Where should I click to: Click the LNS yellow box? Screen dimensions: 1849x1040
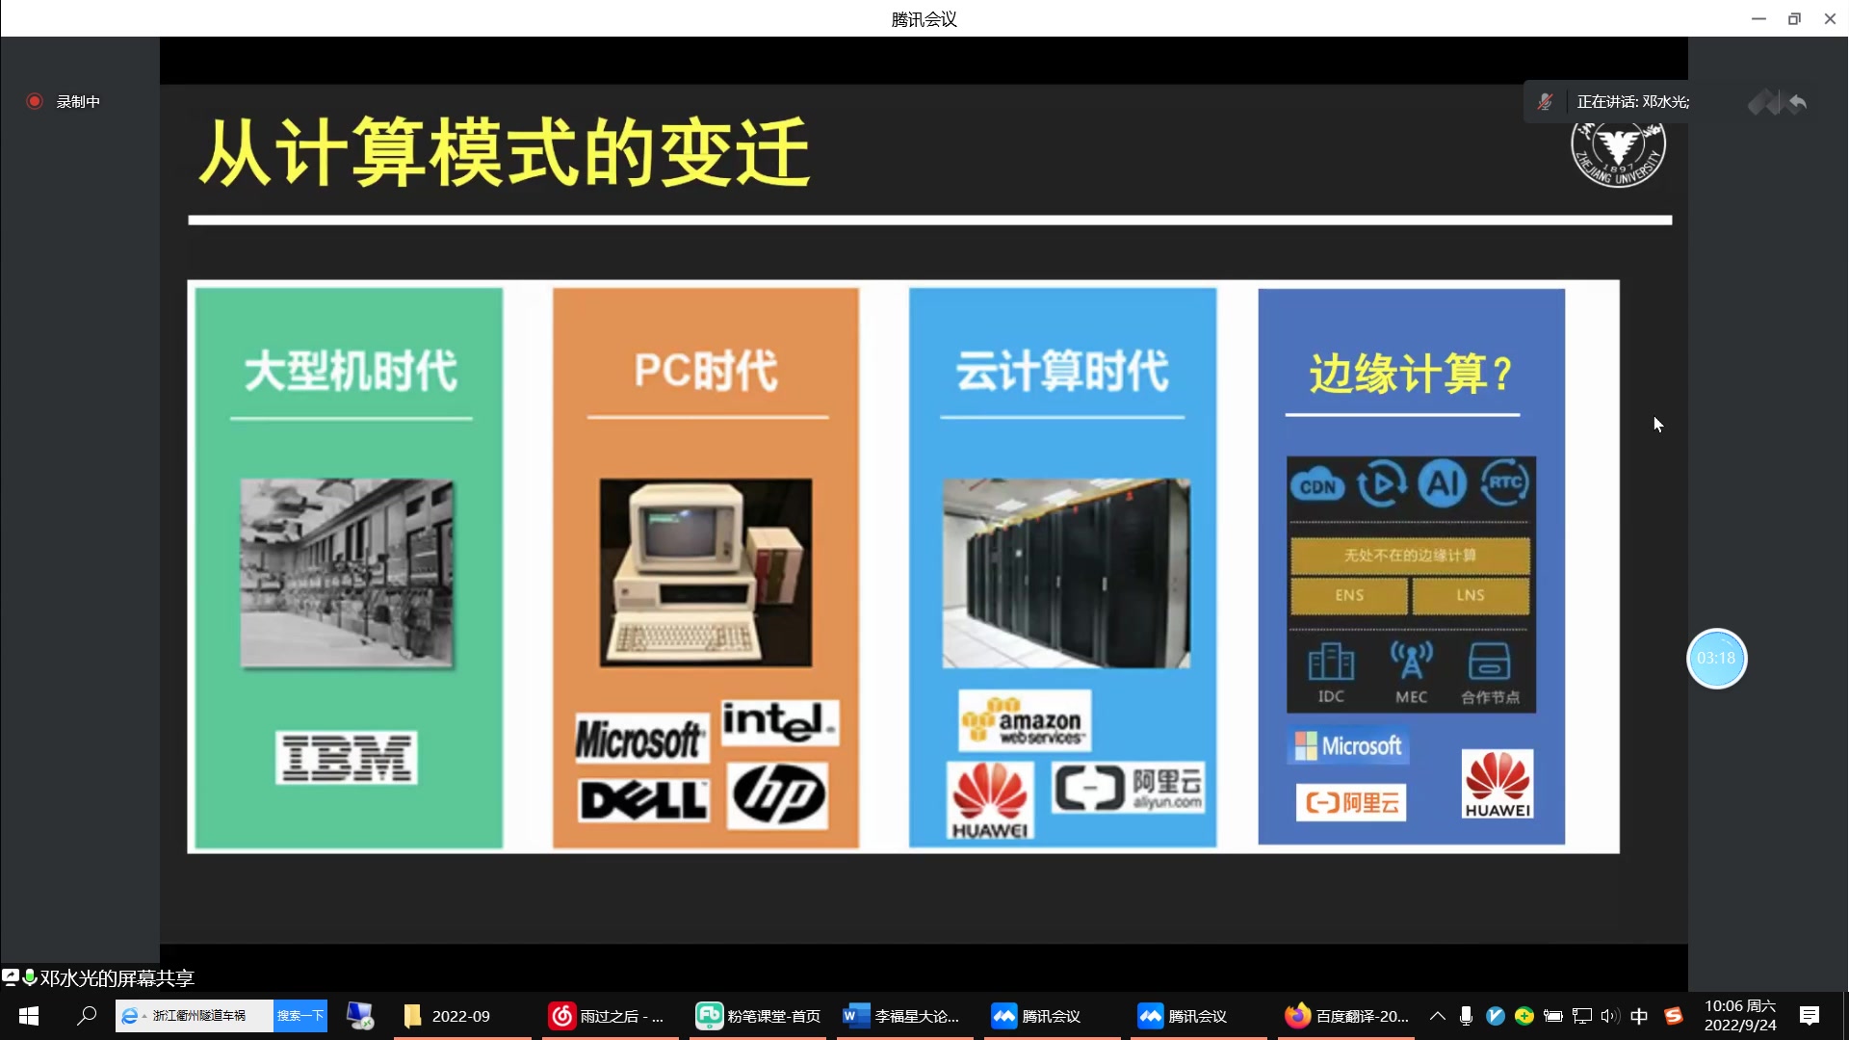1471,596
